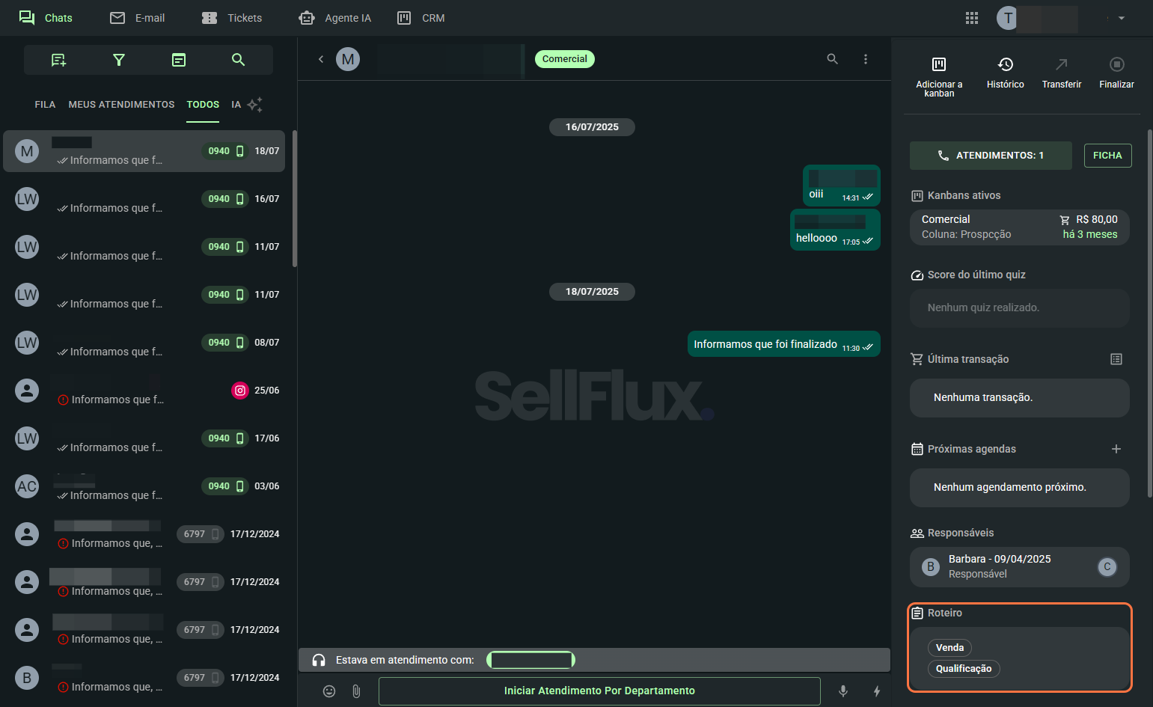This screenshot has width=1153, height=707.
Task: Click the 16/07/2025 date separator
Action: click(592, 127)
